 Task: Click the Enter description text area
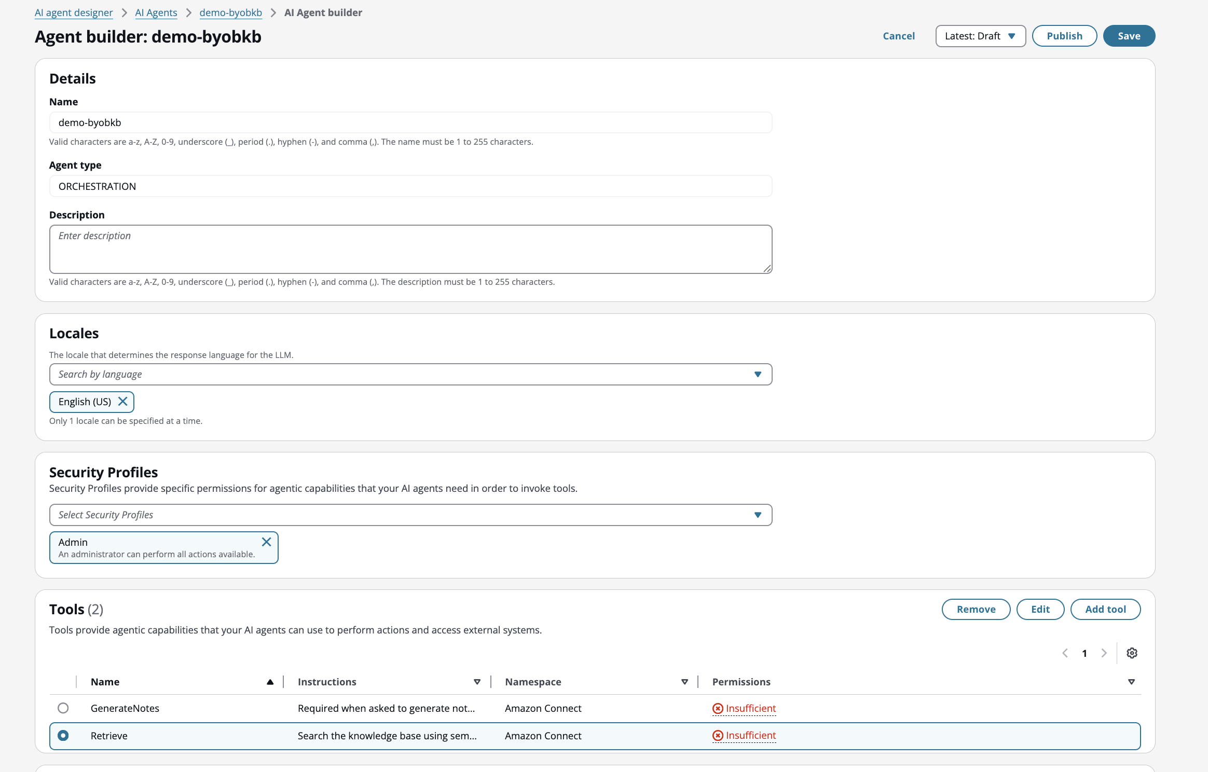point(410,249)
